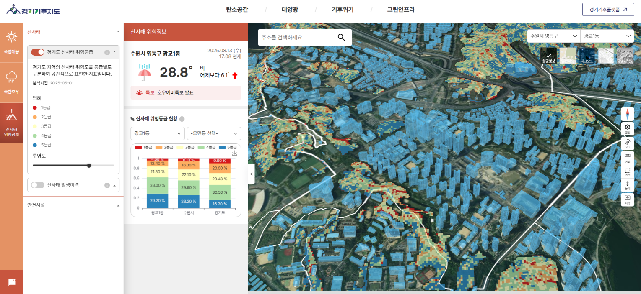Switch map to 2D view
Image resolution: width=641 pixels, height=294 pixels.
pyautogui.click(x=628, y=143)
